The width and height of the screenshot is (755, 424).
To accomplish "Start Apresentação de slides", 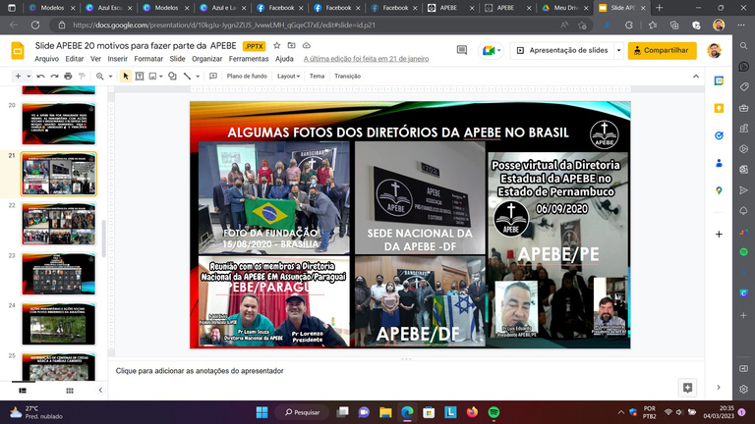I will (562, 50).
